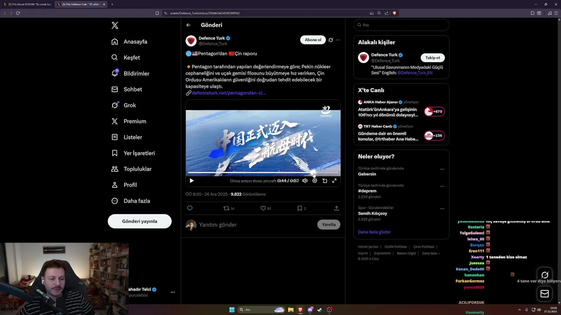Show hidden system tray icons
Image resolution: width=561 pixels, height=315 pixels.
[x=519, y=310]
